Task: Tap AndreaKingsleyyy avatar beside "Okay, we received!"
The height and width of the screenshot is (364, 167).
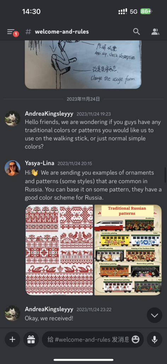Action: 12,313
